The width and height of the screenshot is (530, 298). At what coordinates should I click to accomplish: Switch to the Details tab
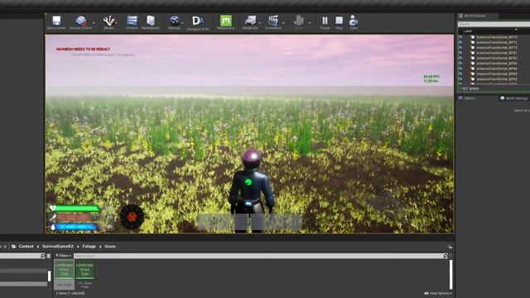point(470,99)
